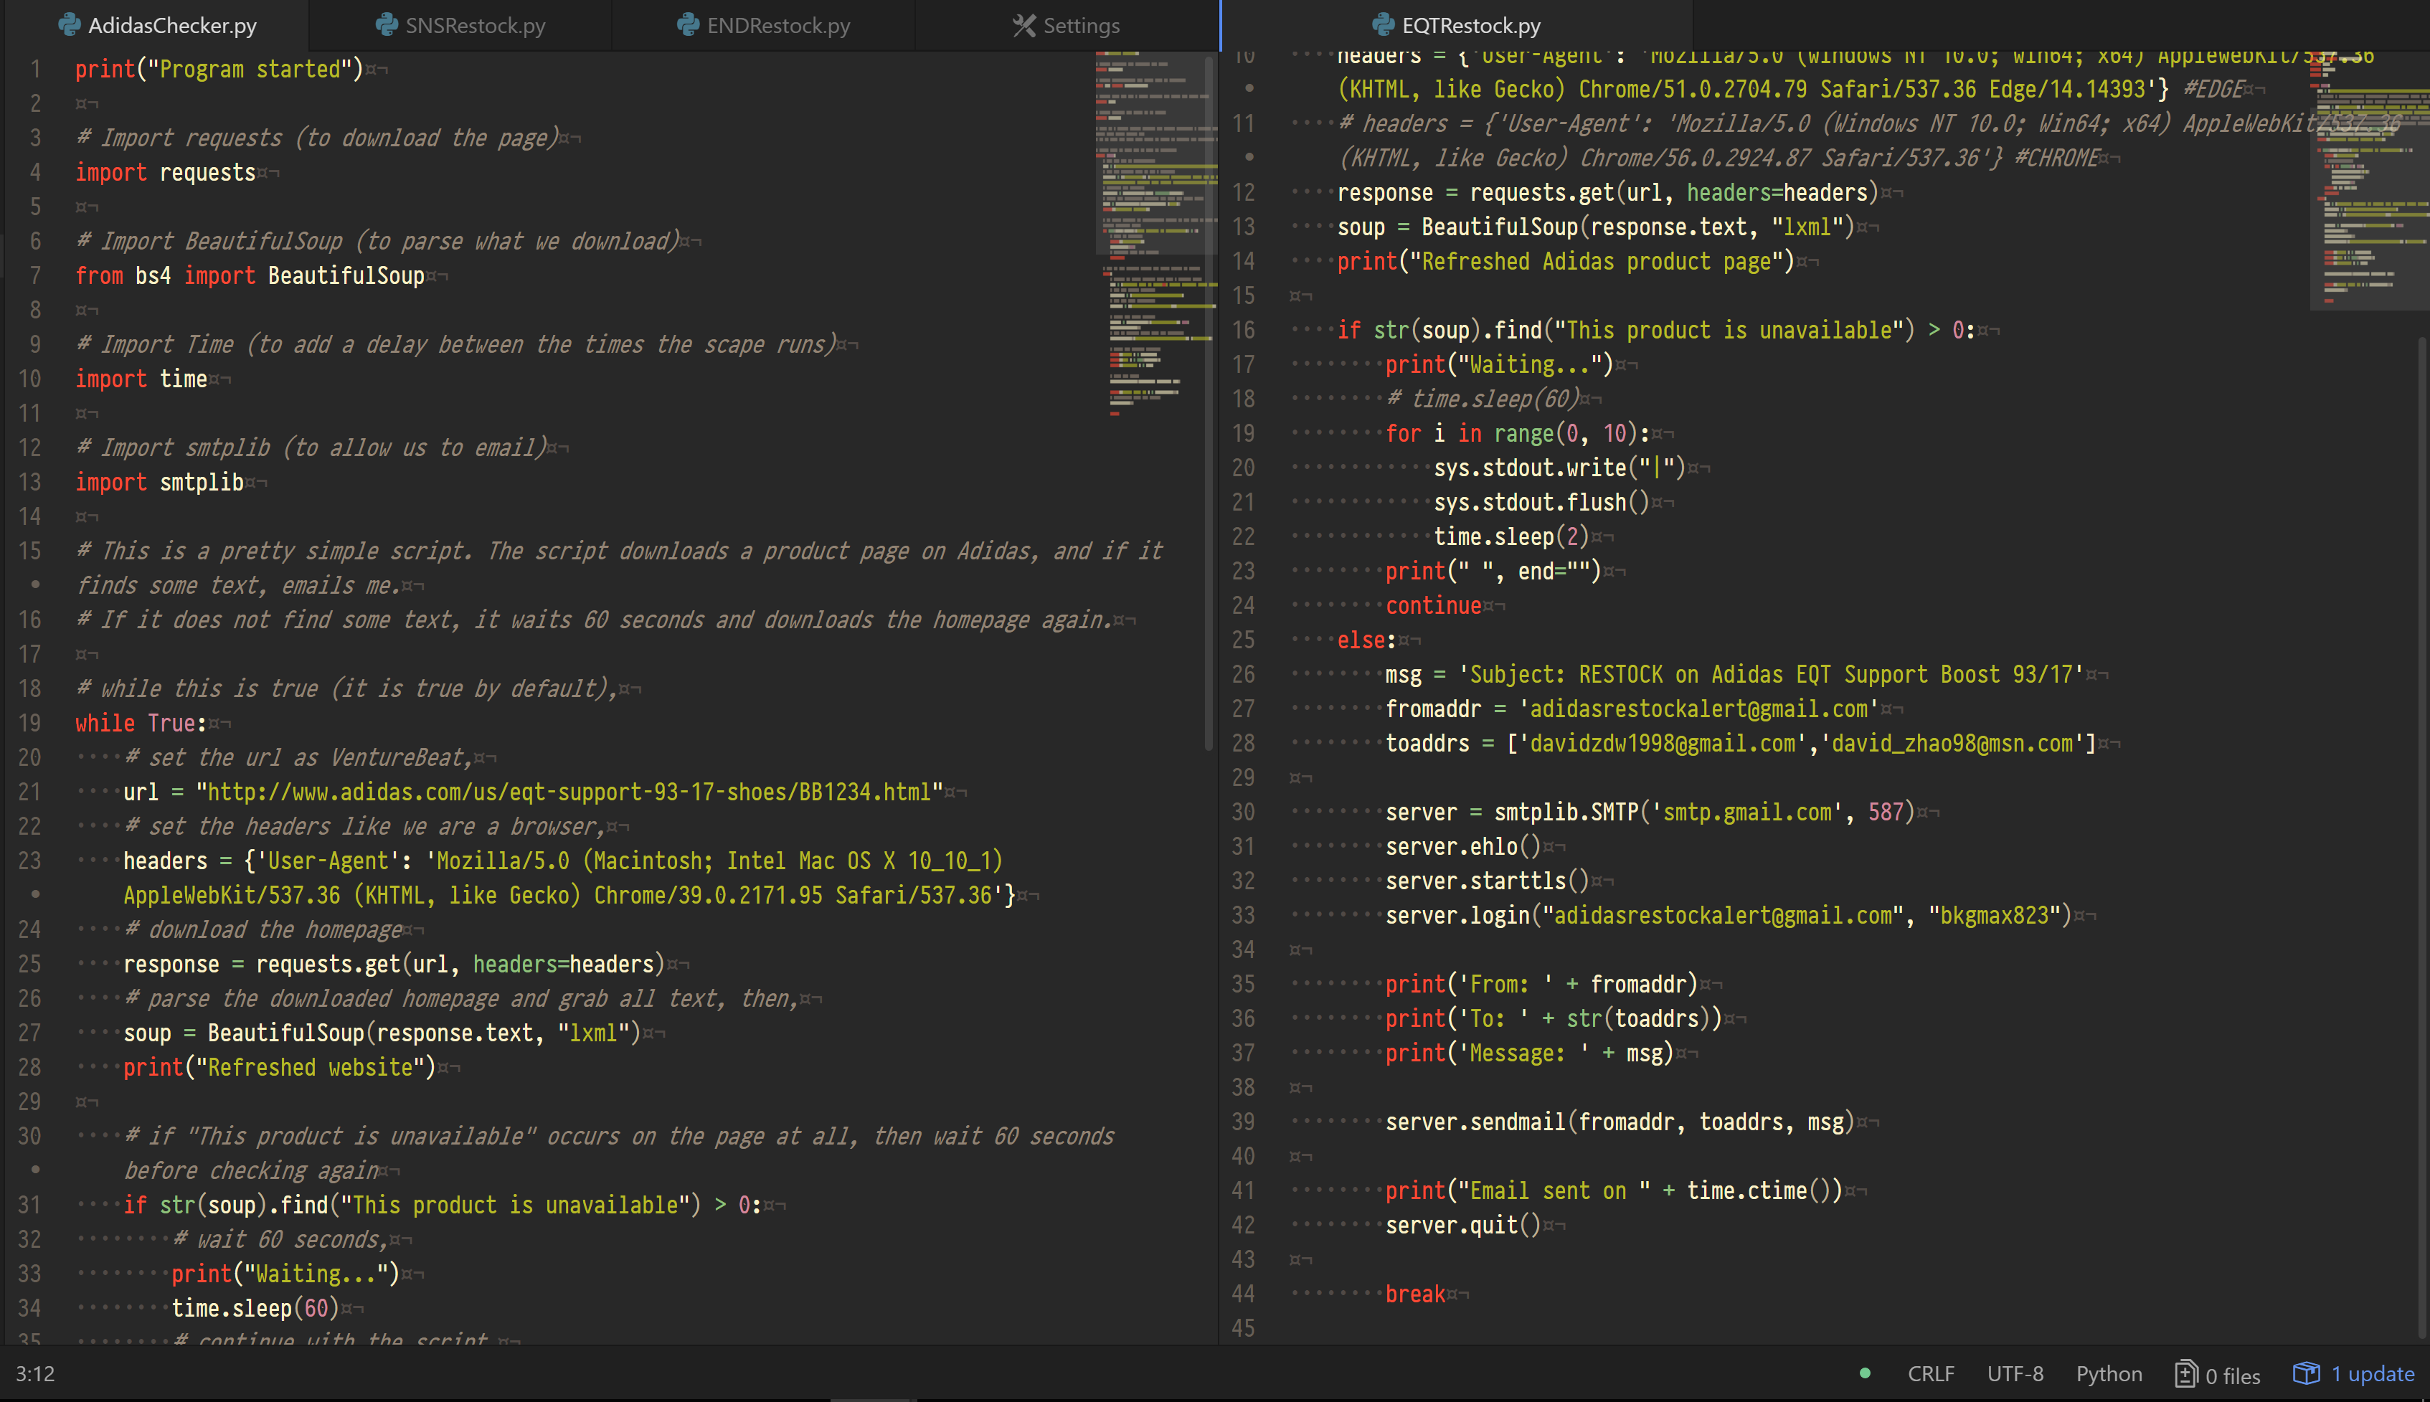Viewport: 2430px width, 1402px height.
Task: Click the left pane vertical scrollbar
Action: coord(1209,404)
